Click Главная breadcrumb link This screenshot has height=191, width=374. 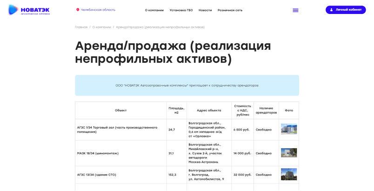click(x=81, y=27)
